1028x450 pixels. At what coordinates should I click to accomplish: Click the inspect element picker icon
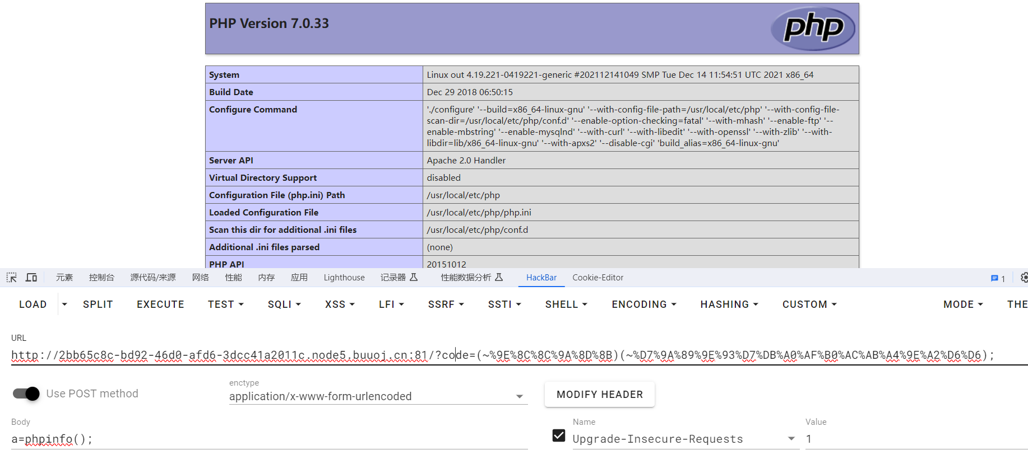point(12,278)
